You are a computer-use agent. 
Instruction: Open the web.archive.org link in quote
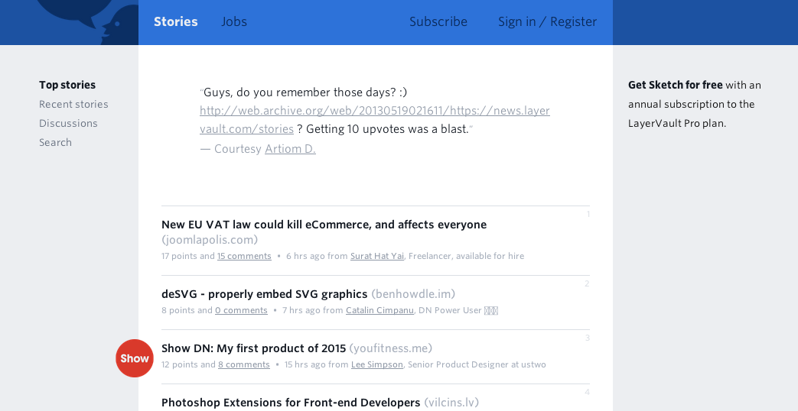point(375,120)
